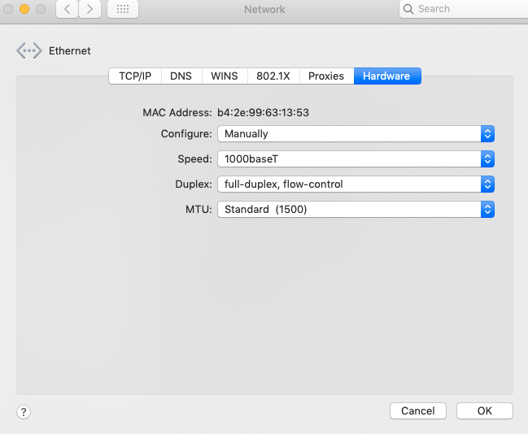Click the Configure label
This screenshot has height=434, width=528.
pos(186,134)
